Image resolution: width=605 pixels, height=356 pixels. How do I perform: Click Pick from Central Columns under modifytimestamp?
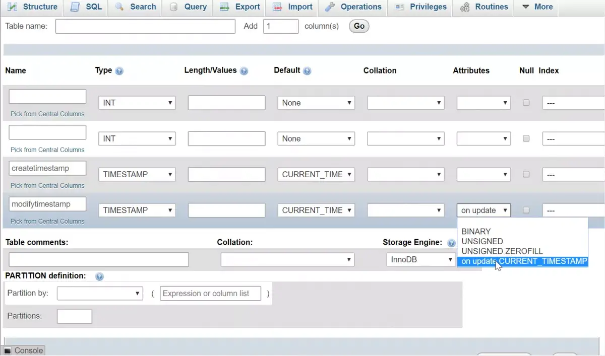pos(47,221)
